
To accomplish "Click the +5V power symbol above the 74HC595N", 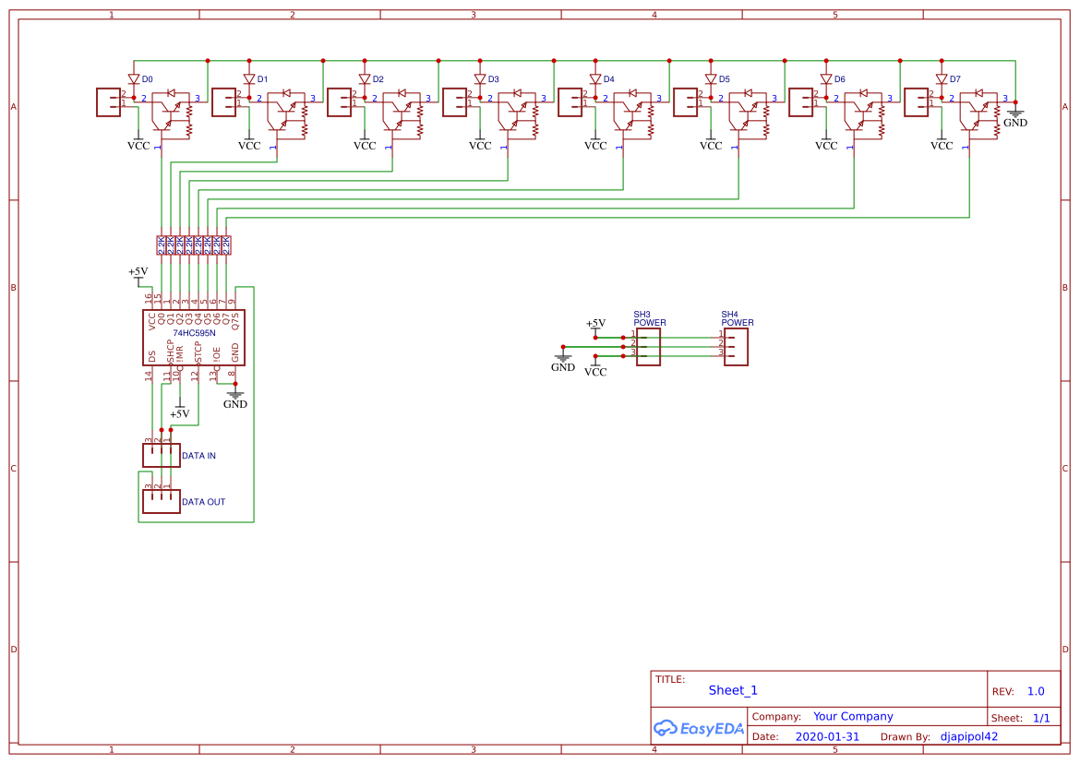I will tap(137, 273).
